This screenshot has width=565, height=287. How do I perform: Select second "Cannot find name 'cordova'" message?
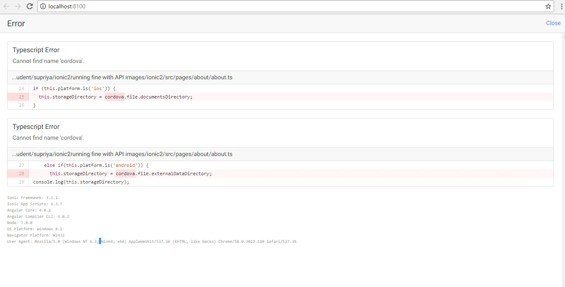(x=48, y=138)
